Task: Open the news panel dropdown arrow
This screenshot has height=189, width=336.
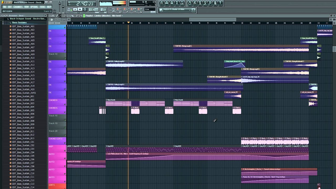Action: 190,10
